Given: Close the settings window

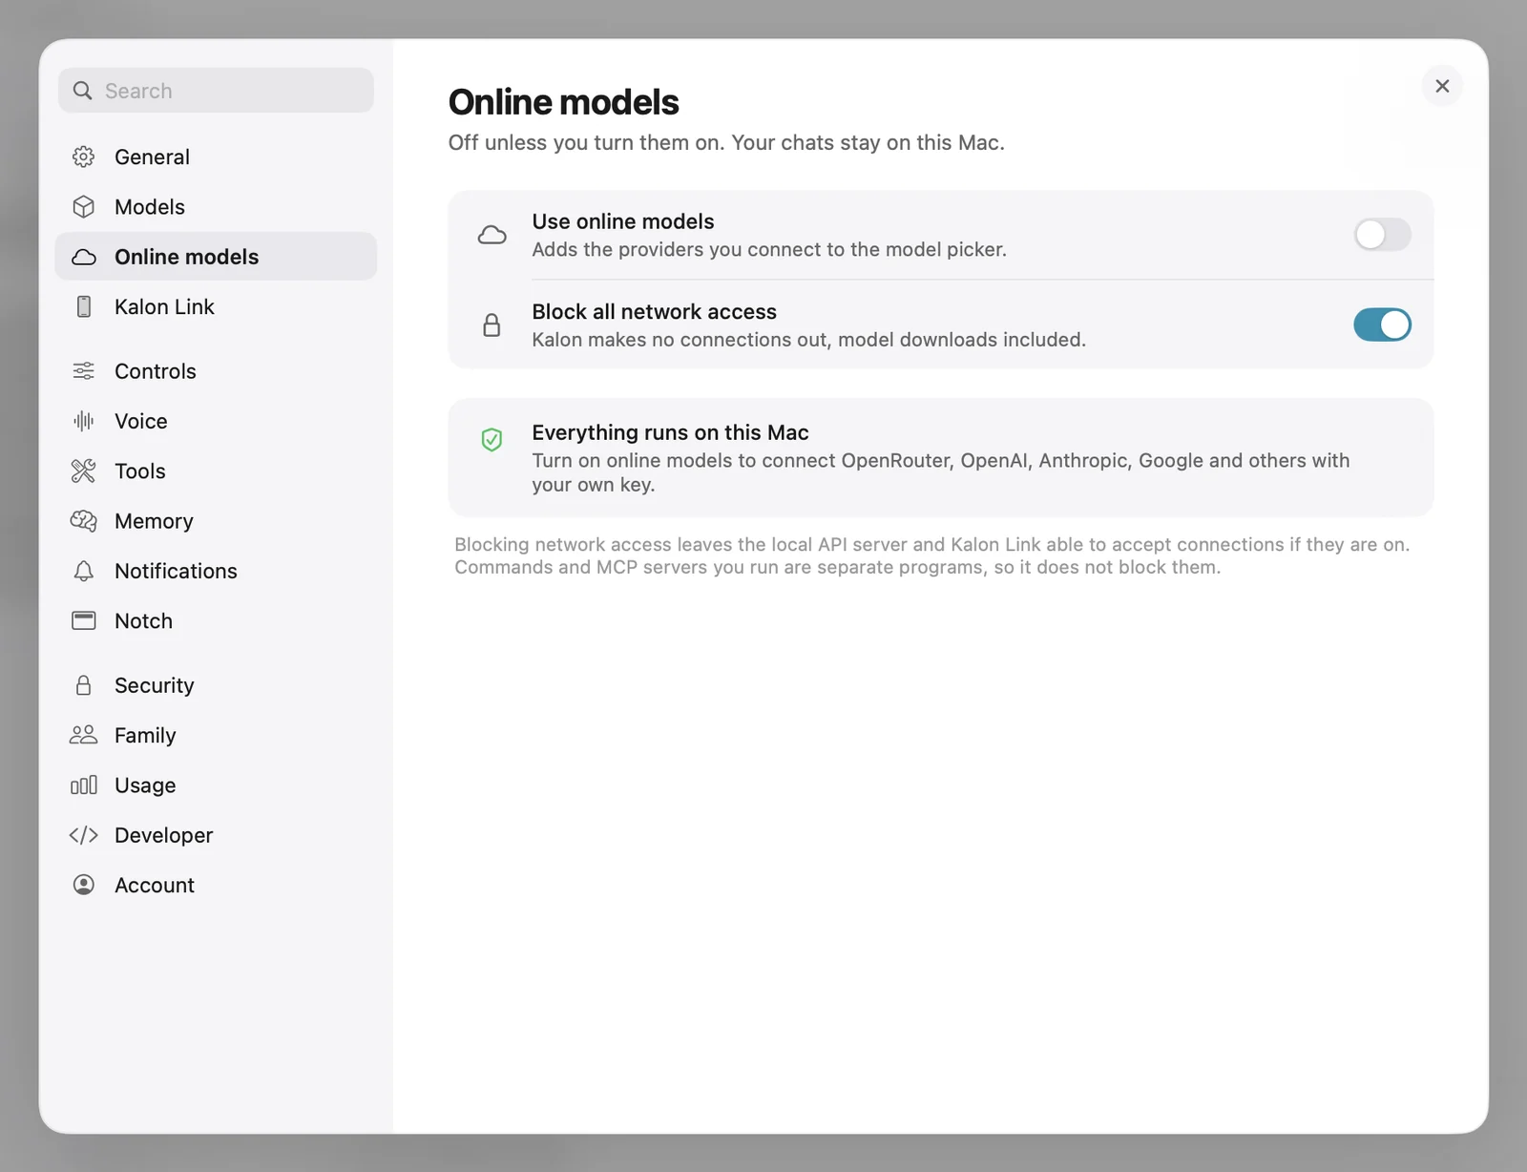Looking at the screenshot, I should coord(1442,86).
